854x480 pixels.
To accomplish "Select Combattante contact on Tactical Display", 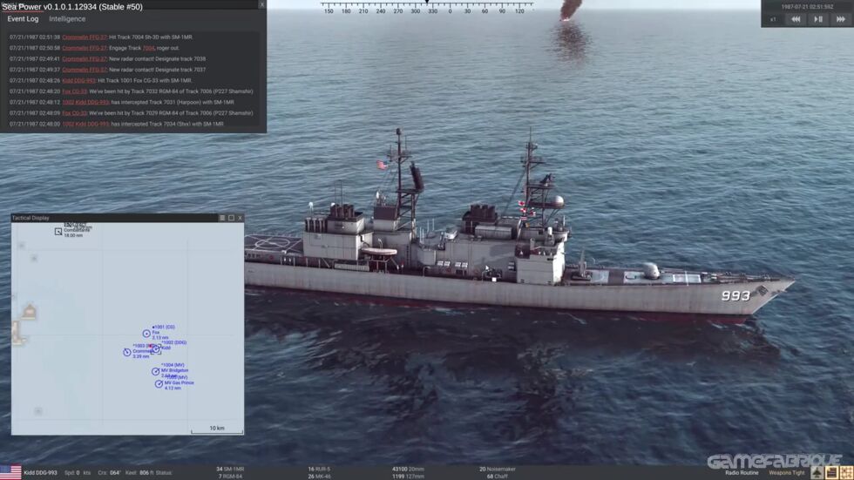I will (58, 232).
